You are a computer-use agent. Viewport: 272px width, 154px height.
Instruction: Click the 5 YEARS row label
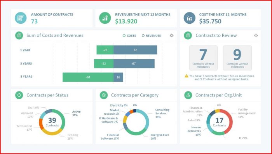point(26,77)
